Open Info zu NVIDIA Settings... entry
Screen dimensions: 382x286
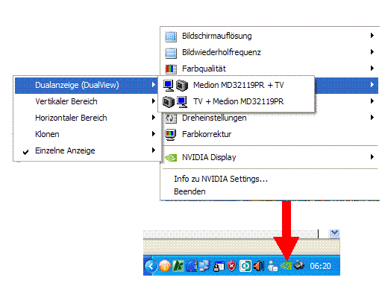coord(221,179)
